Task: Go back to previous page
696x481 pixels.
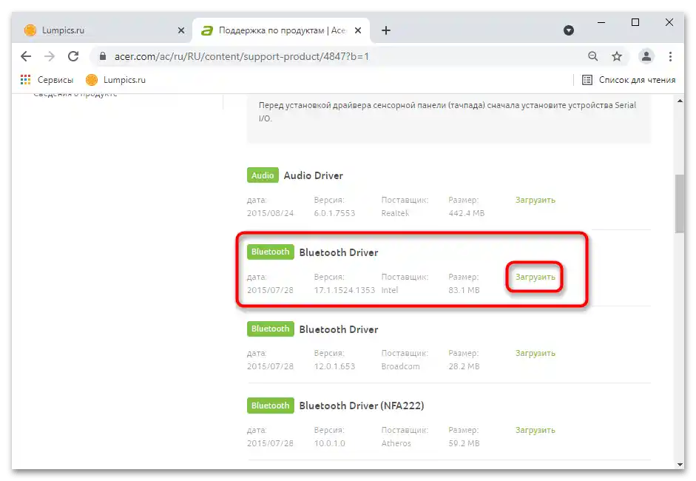Action: point(26,56)
